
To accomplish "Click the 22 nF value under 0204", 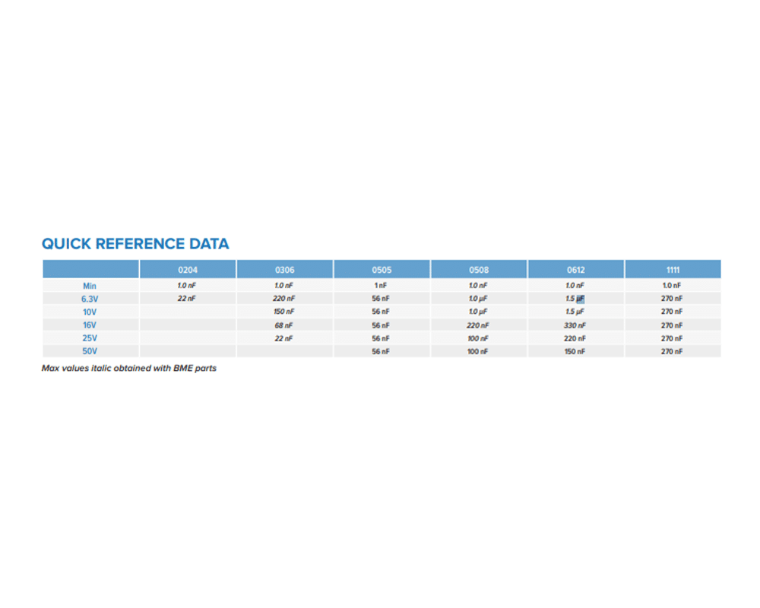I will [188, 299].
